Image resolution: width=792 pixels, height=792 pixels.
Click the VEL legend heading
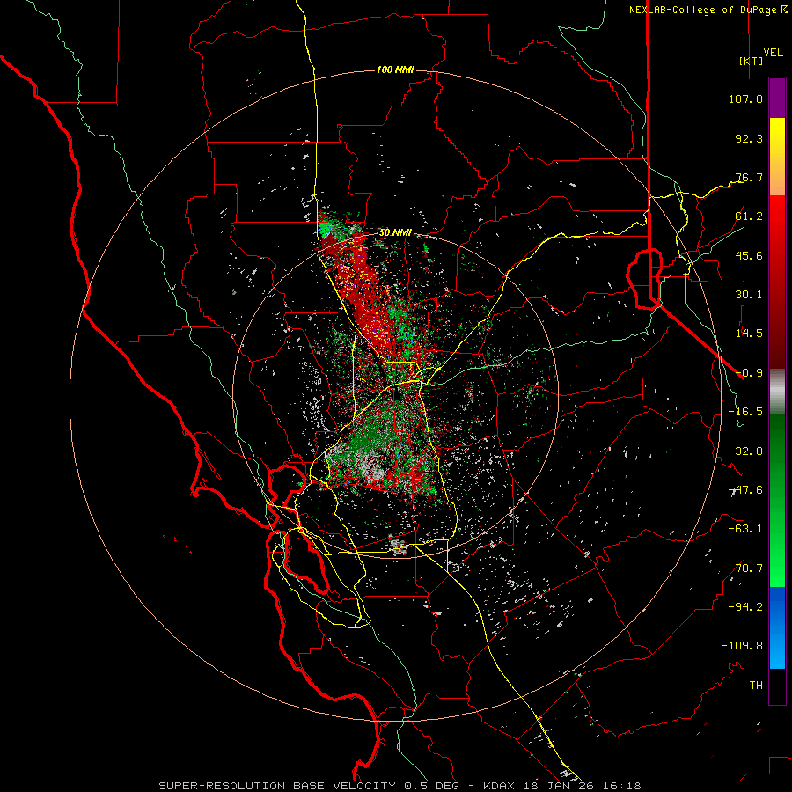773,53
